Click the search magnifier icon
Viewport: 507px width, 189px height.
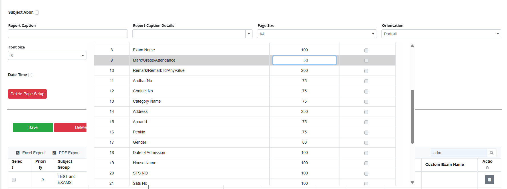coord(492,153)
